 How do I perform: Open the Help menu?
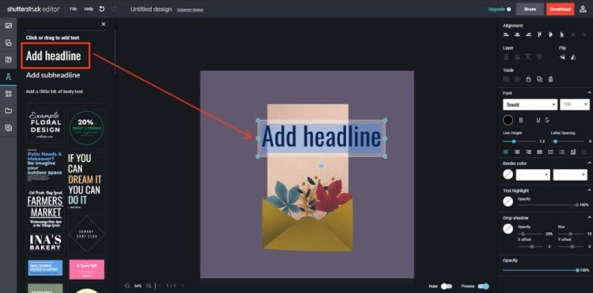coord(89,9)
